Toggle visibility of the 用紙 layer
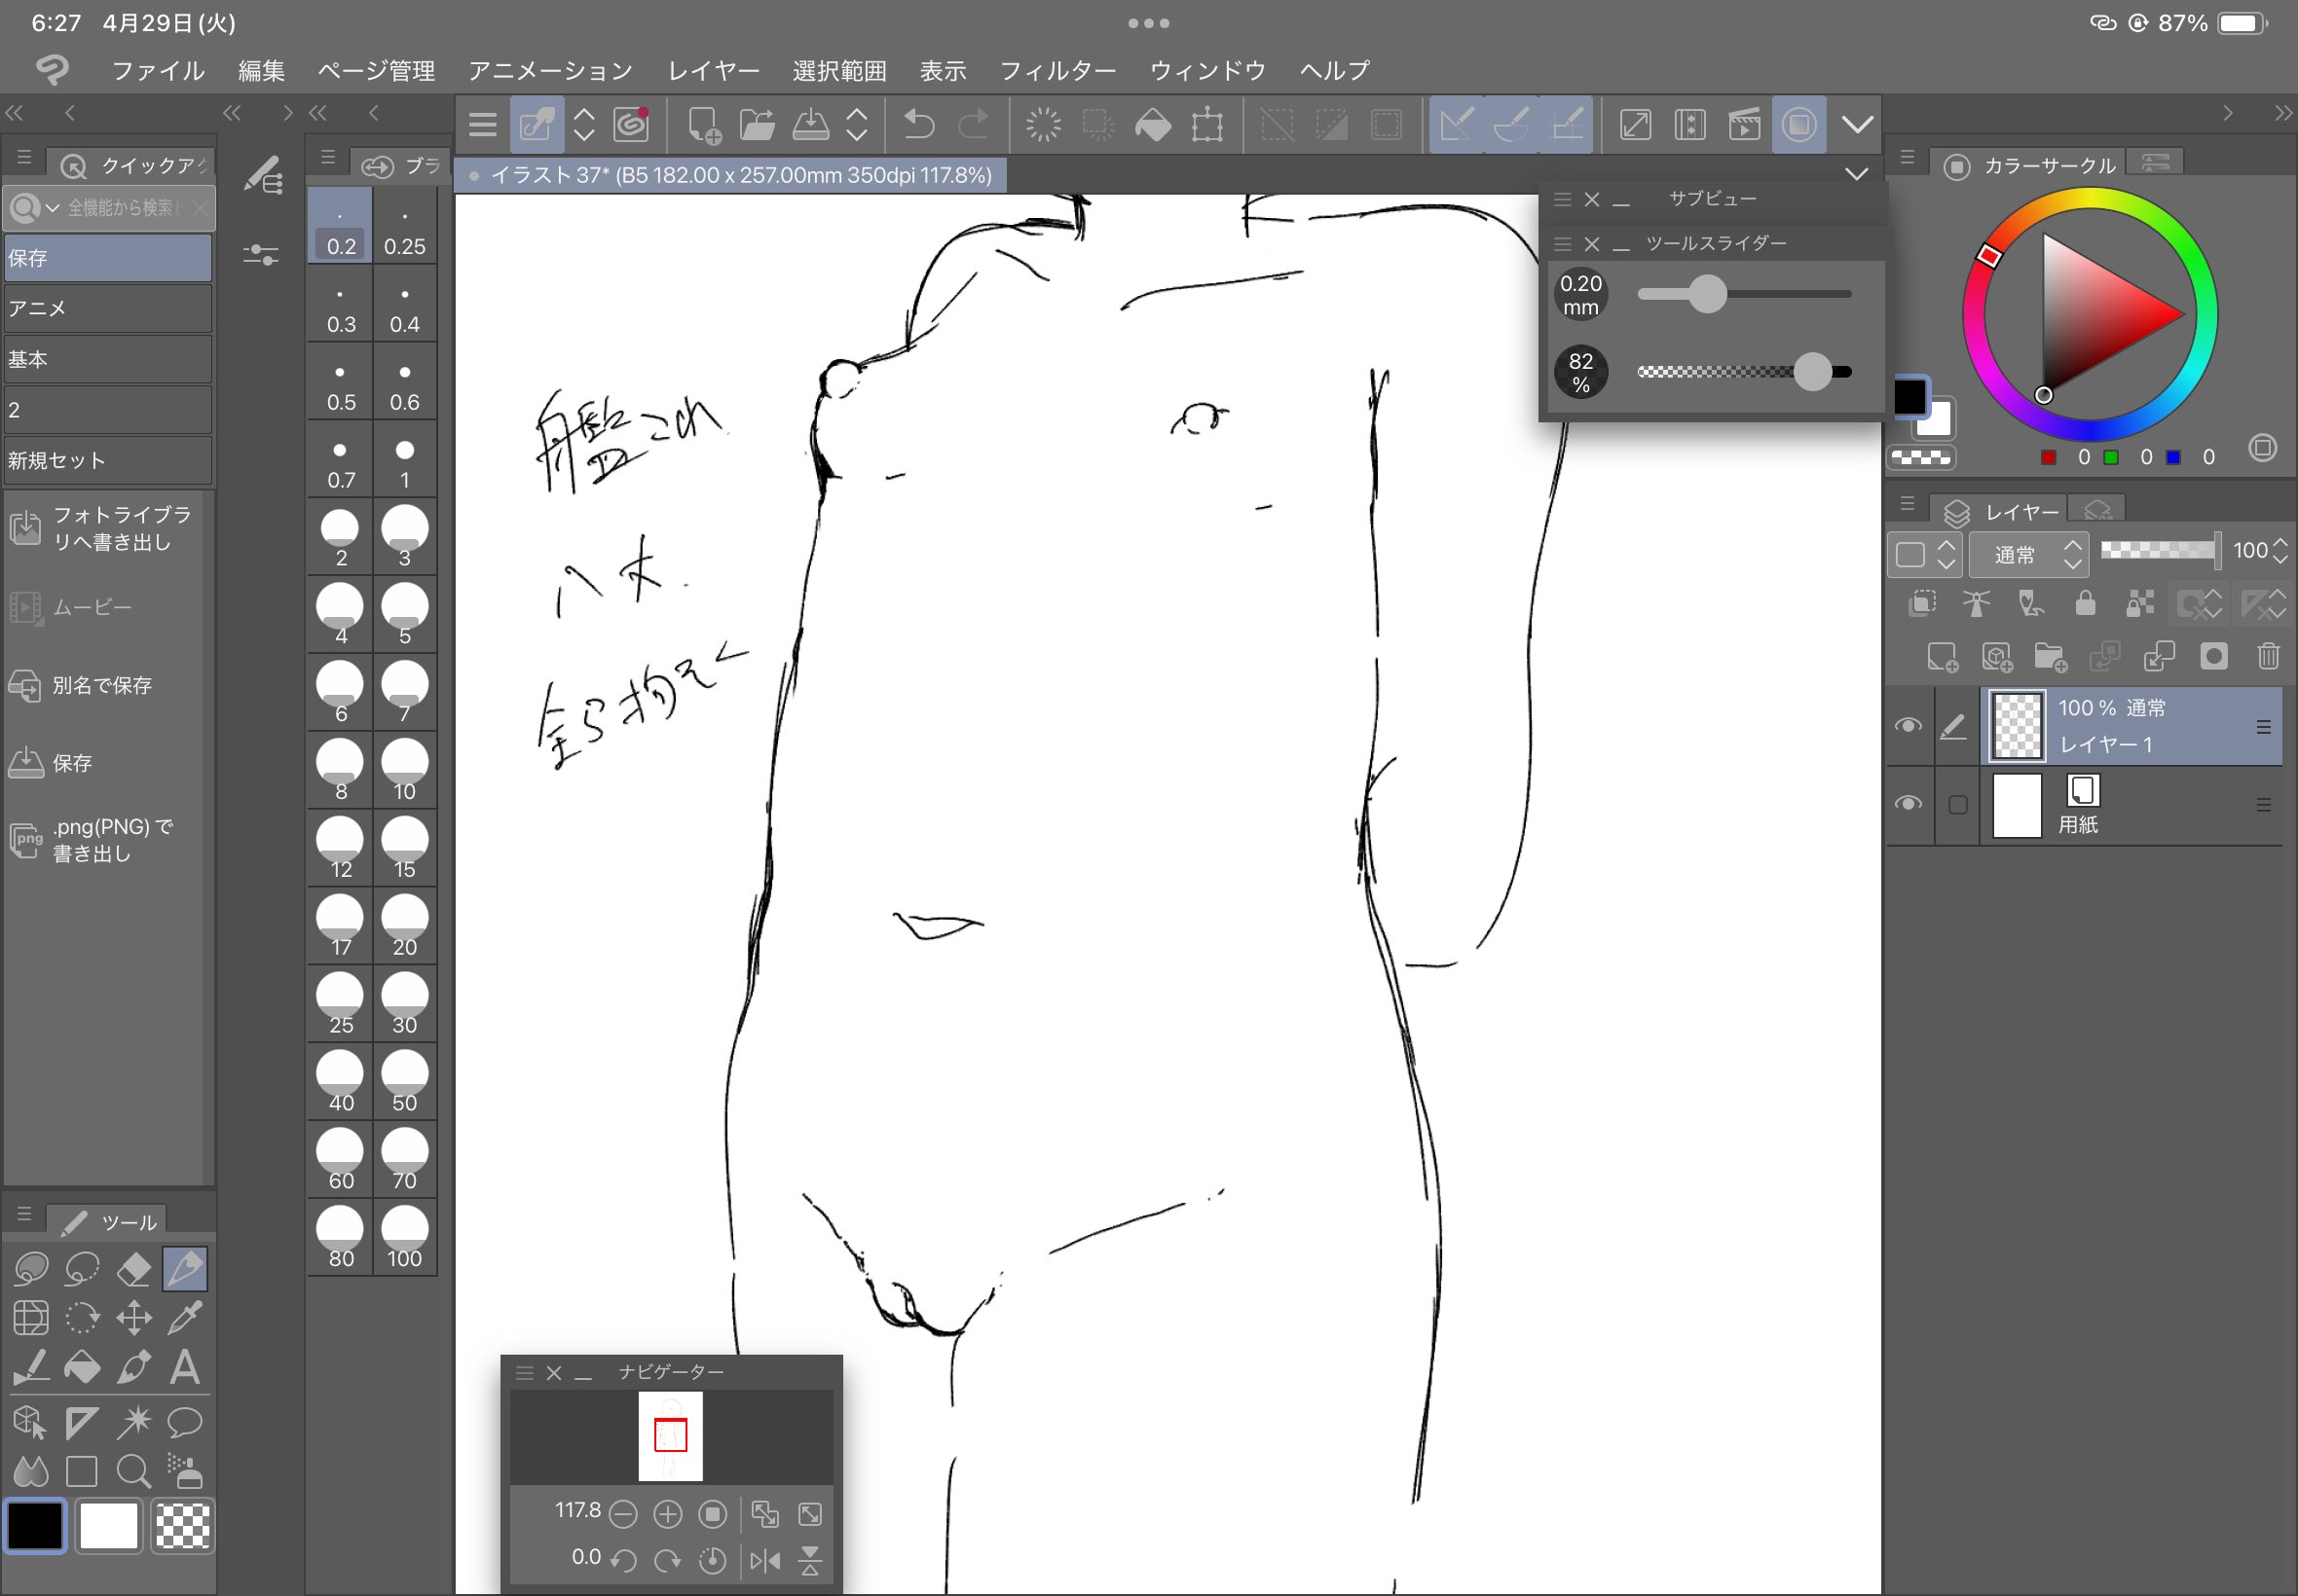 [1908, 804]
